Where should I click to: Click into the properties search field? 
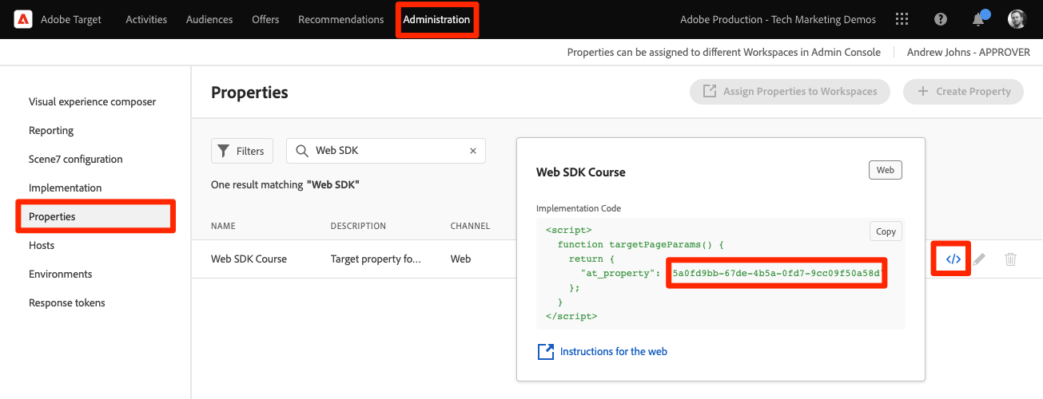pyautogui.click(x=386, y=151)
